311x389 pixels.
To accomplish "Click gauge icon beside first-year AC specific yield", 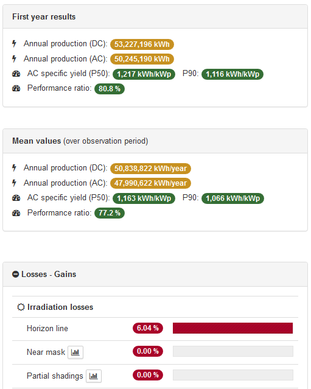I will pyautogui.click(x=16, y=74).
